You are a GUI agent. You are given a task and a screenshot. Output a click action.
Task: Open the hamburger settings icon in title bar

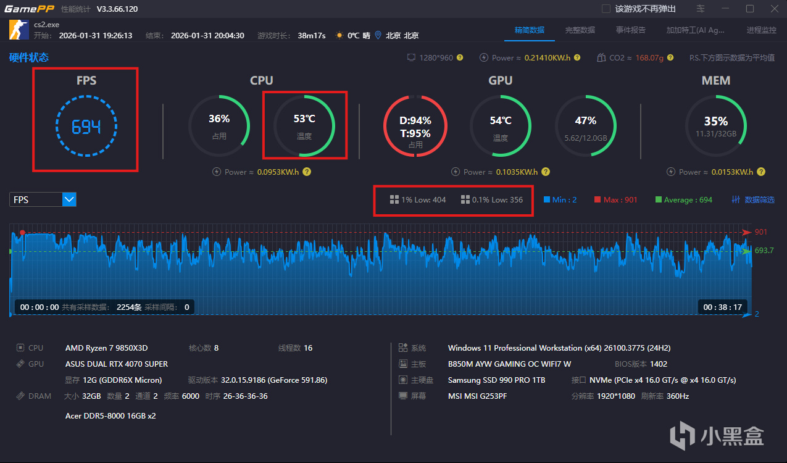pyautogui.click(x=700, y=9)
